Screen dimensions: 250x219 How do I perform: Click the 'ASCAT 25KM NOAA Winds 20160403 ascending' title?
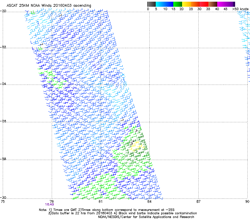coord(49,6)
